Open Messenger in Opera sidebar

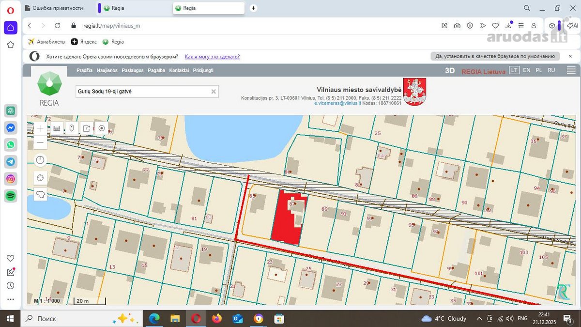(11, 127)
